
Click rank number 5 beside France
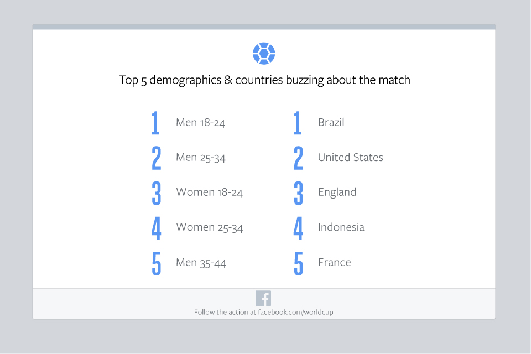pos(298,263)
